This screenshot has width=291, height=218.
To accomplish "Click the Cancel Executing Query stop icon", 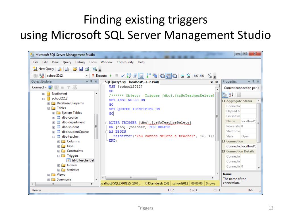I will click(117, 76).
